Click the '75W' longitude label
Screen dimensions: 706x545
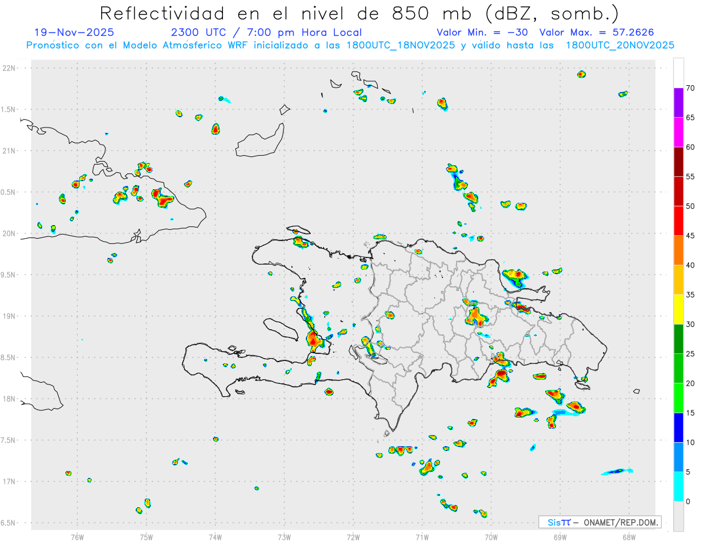(146, 537)
